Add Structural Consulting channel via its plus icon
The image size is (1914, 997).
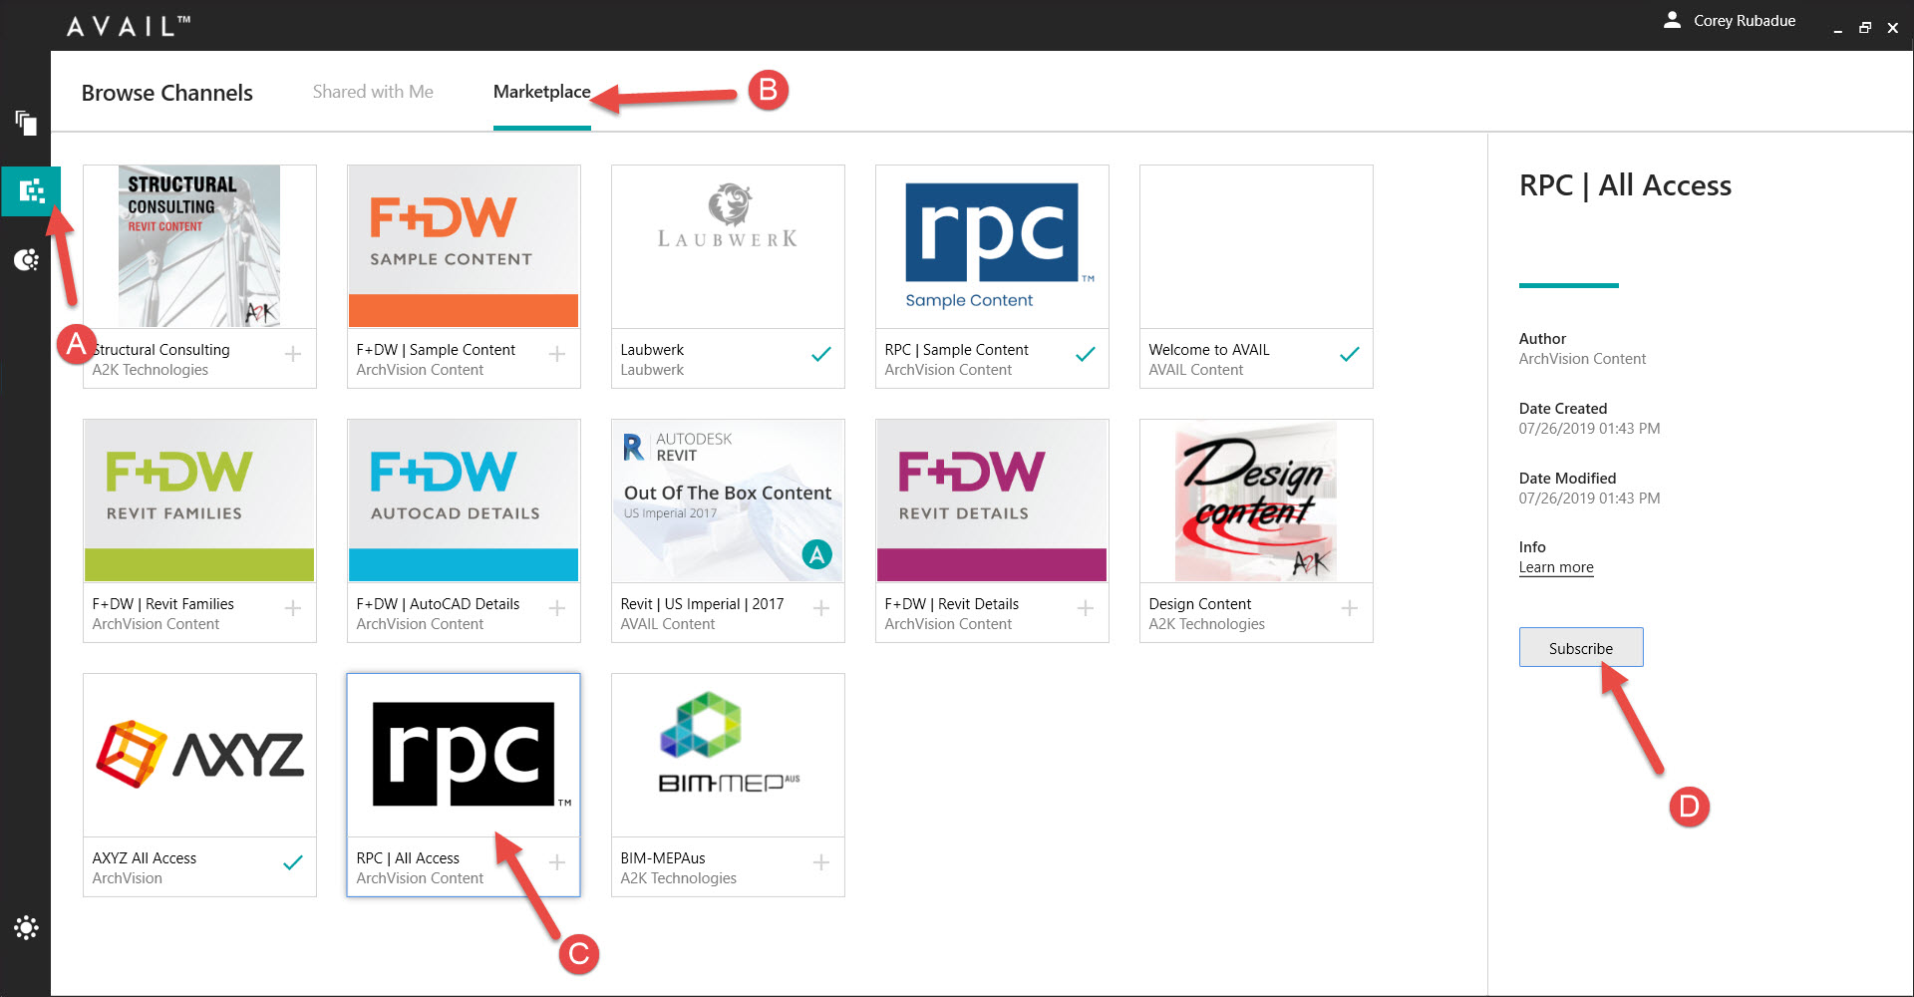click(x=293, y=355)
